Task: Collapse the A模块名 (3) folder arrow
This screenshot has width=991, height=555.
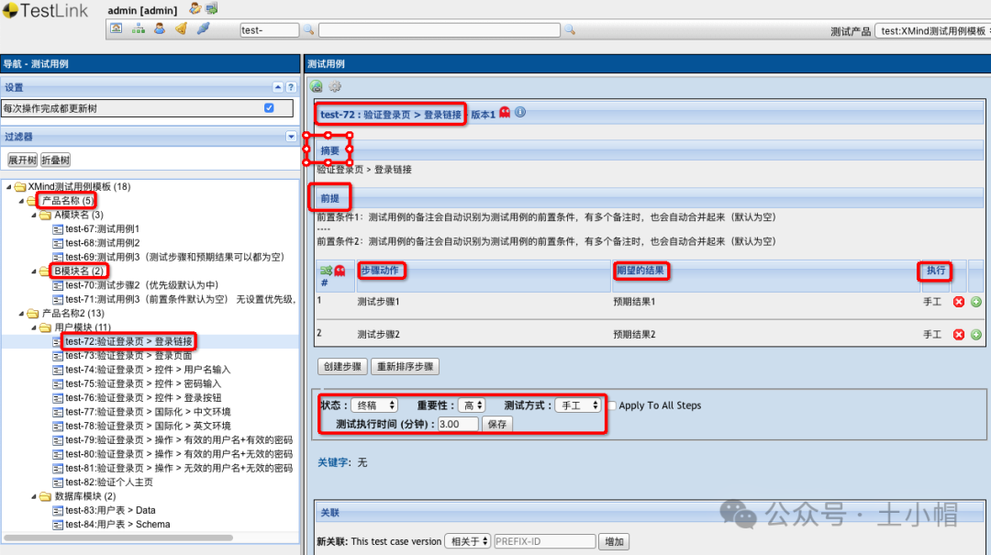Action: pos(34,215)
